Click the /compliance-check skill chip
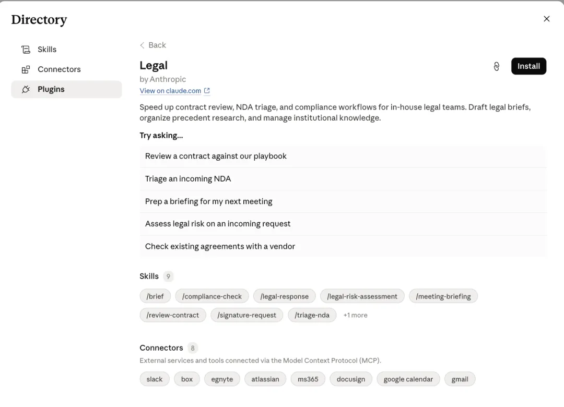Screen dimensions: 564x407 point(212,296)
